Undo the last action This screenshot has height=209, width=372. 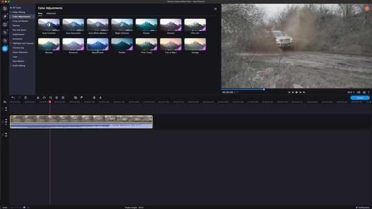click(13, 98)
